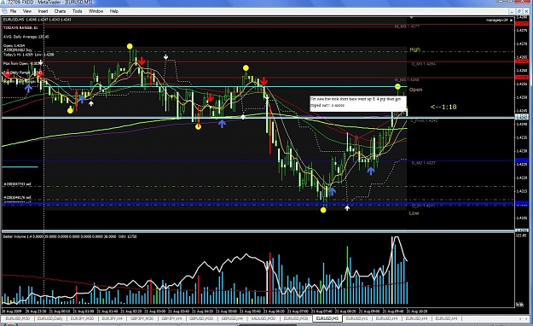This screenshot has height=326, width=533.
Task: Switch to the EURJPY,H4 chart tab
Action: (x=113, y=319)
